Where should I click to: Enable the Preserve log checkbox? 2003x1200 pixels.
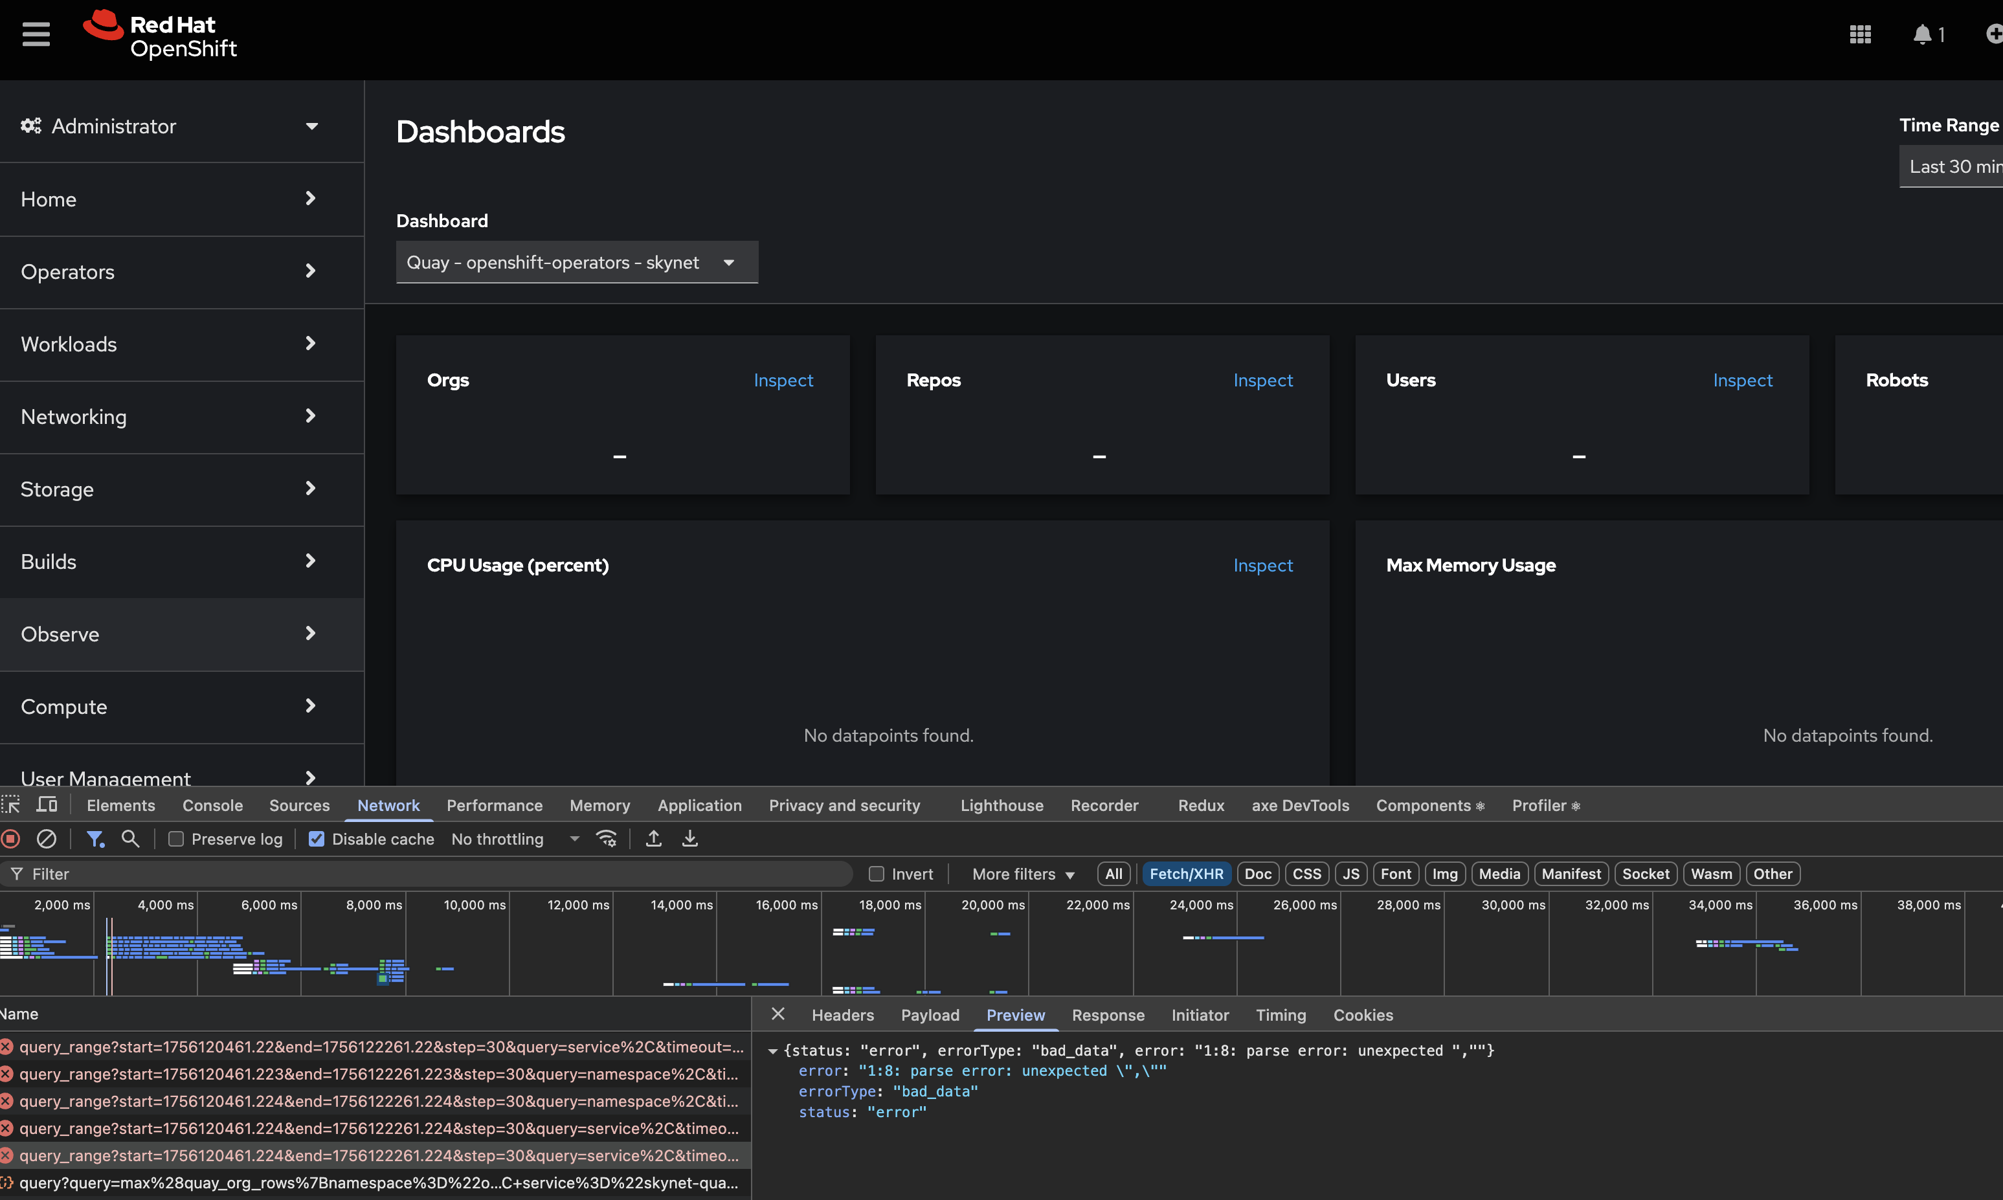tap(176, 839)
